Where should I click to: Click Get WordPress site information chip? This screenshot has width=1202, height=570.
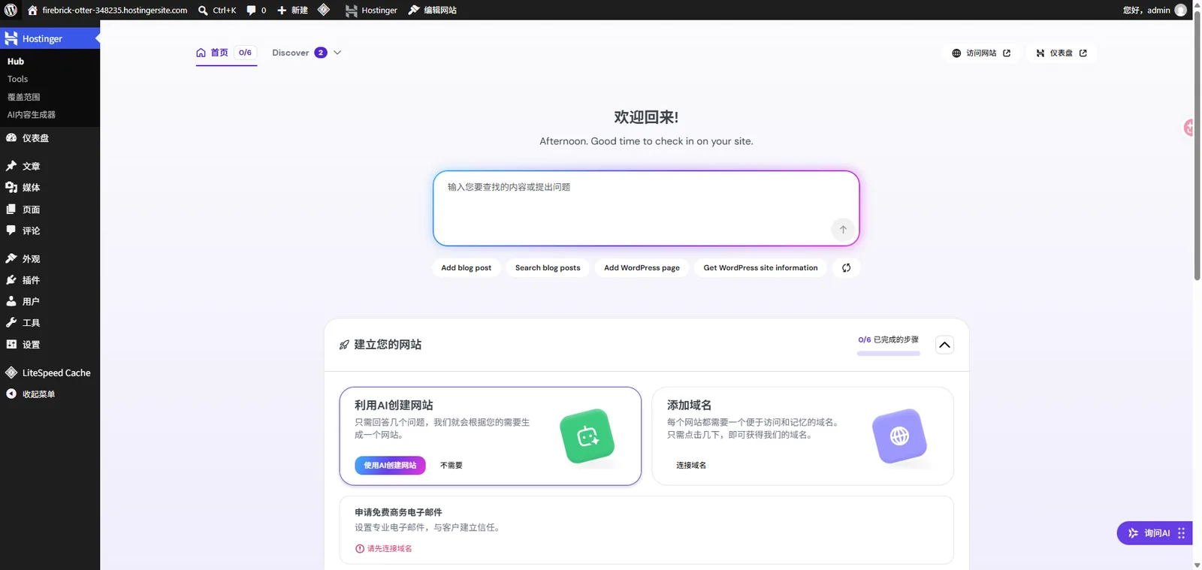pos(760,268)
